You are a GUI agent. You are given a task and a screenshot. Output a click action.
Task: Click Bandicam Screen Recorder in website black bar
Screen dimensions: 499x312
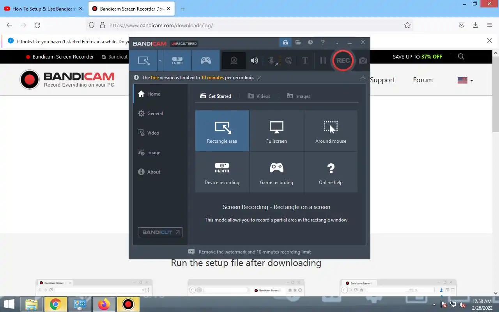point(60,57)
